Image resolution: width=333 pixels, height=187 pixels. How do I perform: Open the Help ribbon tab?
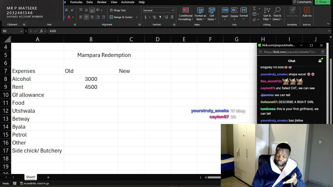pyautogui.click(x=142, y=2)
